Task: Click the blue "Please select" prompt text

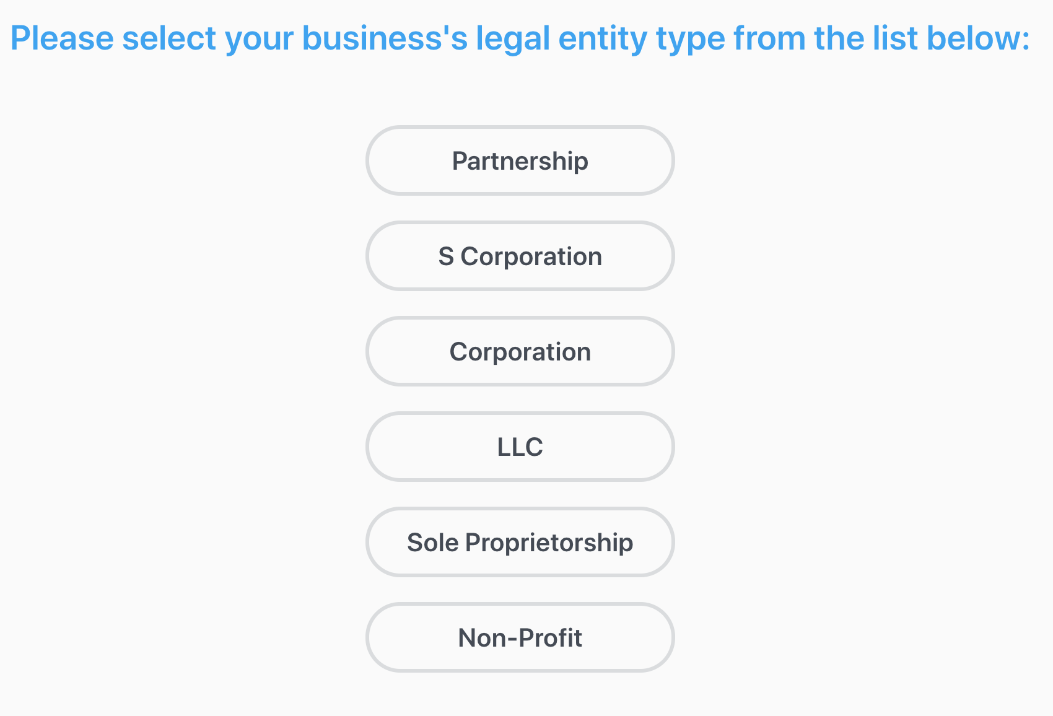Action: [x=520, y=38]
